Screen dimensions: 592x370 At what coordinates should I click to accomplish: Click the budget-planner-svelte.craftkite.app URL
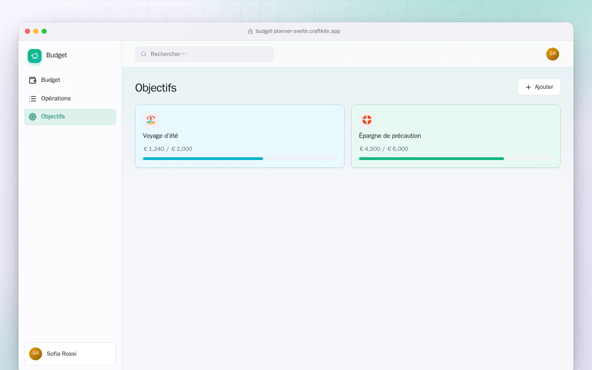tap(298, 31)
